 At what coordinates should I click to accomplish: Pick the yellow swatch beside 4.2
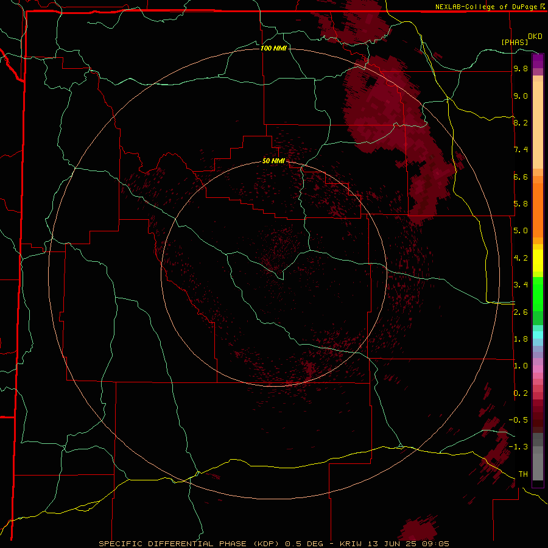point(538,259)
